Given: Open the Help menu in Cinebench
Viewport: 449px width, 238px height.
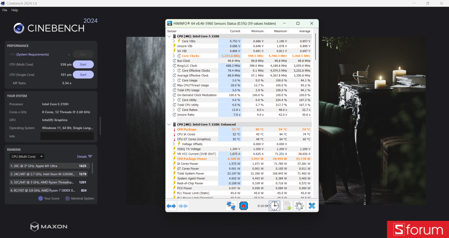Looking at the screenshot, I should (x=15, y=10).
